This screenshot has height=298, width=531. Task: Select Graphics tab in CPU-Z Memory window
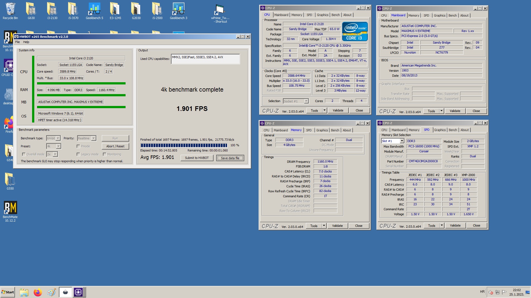322,130
